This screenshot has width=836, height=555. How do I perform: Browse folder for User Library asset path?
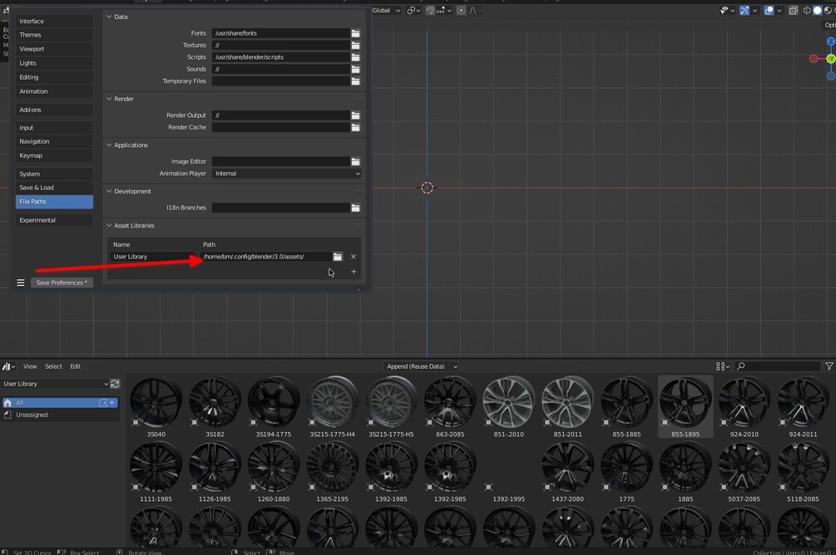(338, 257)
